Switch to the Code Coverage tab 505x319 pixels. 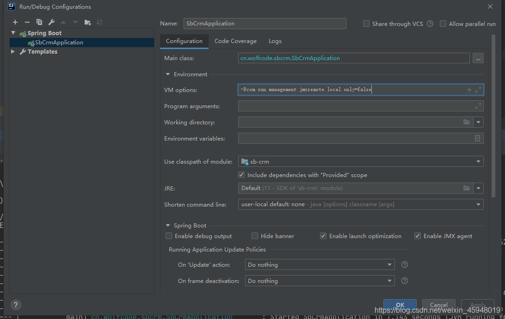tap(235, 41)
